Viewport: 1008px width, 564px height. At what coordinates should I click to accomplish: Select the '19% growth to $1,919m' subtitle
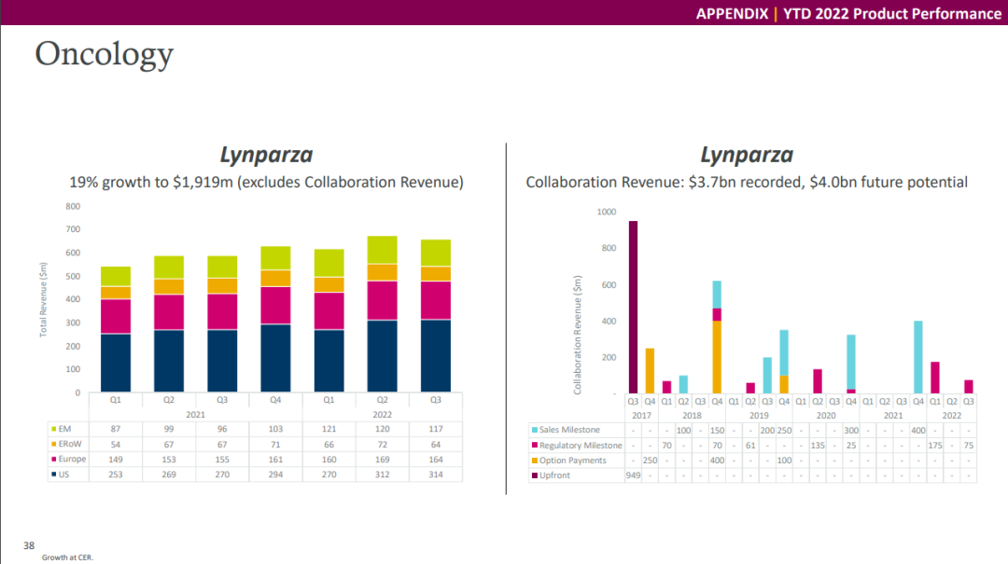(x=267, y=182)
